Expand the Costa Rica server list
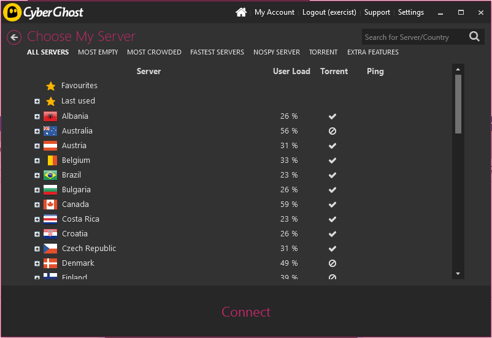The width and height of the screenshot is (492, 338). (37, 220)
